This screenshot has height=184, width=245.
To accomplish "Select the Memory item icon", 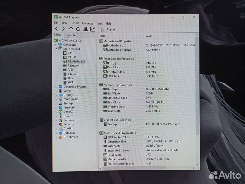I will click(x=65, y=66).
